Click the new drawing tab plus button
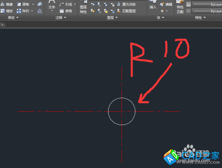The width and height of the screenshot is (222, 168). coord(2,25)
